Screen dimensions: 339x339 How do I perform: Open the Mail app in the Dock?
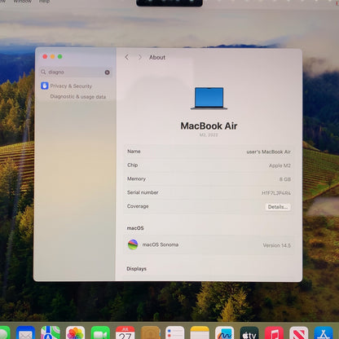point(25,333)
